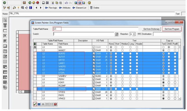Select Medium text radio for RCOMP row

point(122,86)
